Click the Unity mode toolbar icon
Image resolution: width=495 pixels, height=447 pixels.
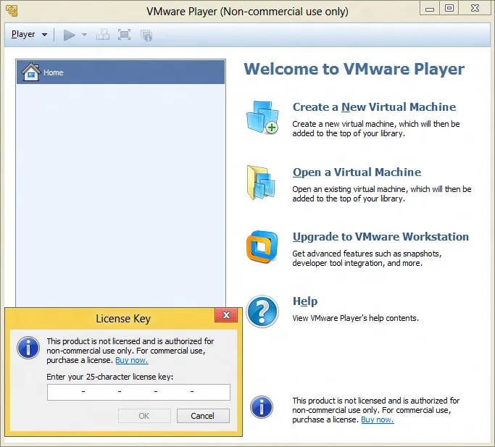pyautogui.click(x=146, y=35)
